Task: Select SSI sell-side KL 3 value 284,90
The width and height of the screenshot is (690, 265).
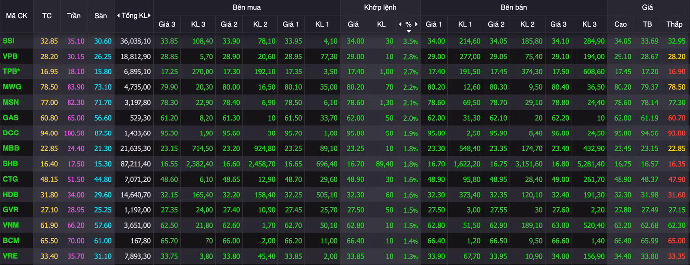Action: point(594,41)
